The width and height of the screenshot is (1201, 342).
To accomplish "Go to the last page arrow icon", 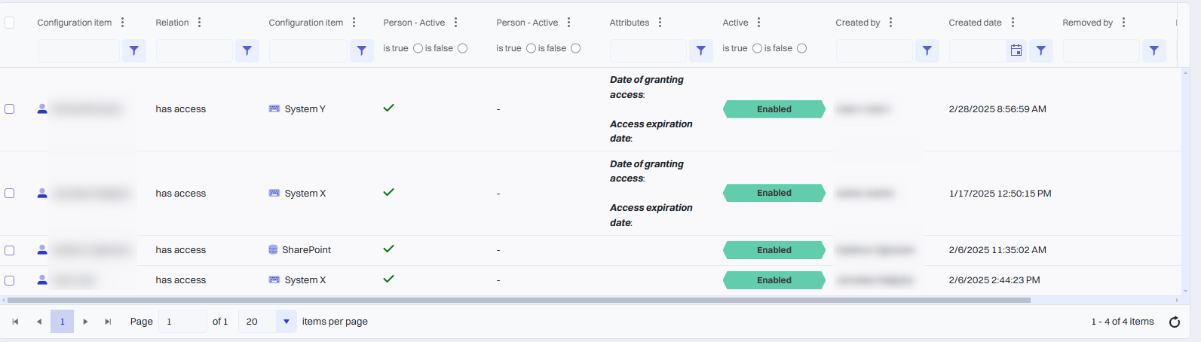I will coord(108,322).
